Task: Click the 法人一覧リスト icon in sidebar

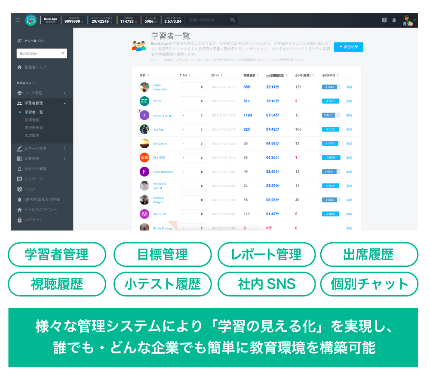Action: click(x=19, y=40)
